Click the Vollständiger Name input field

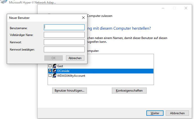(x=64, y=35)
